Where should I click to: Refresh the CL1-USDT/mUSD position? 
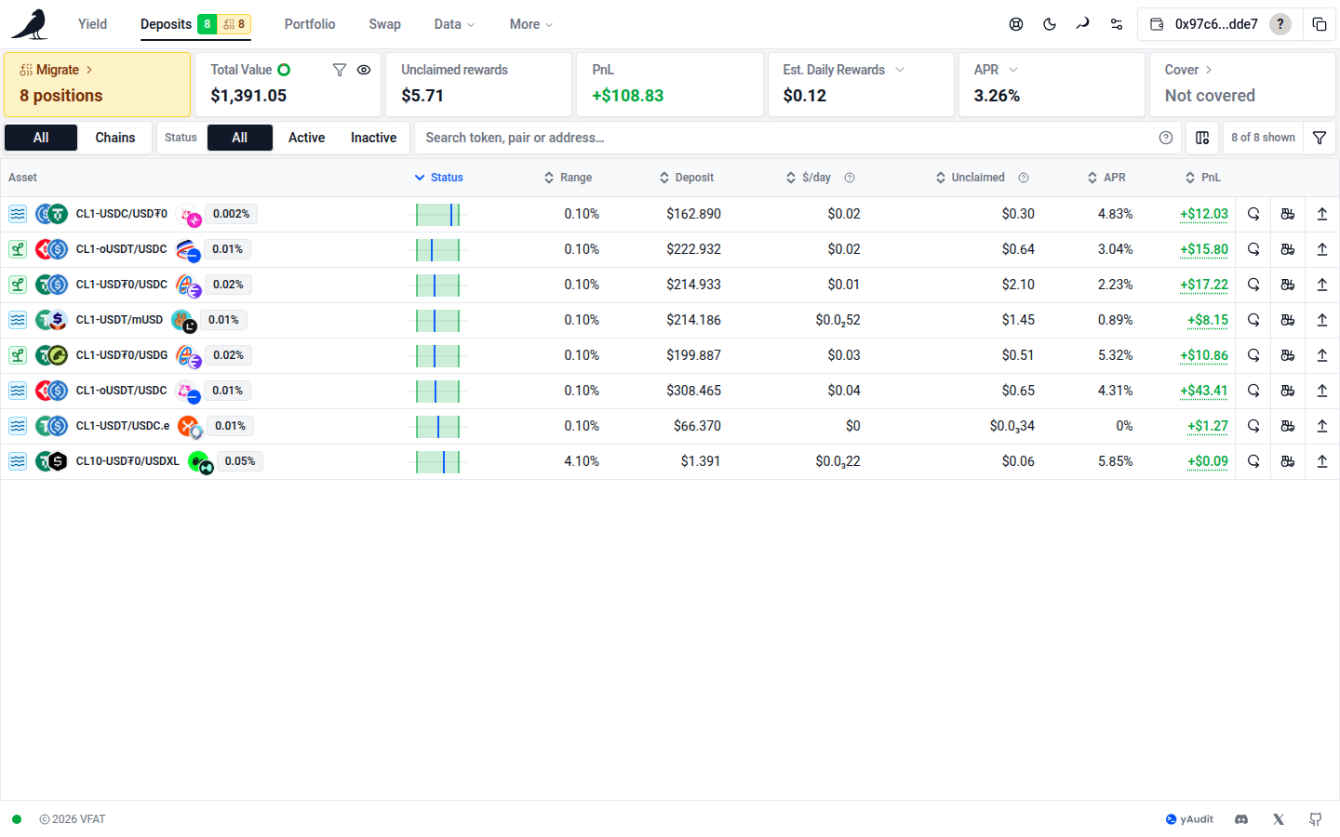click(1253, 320)
